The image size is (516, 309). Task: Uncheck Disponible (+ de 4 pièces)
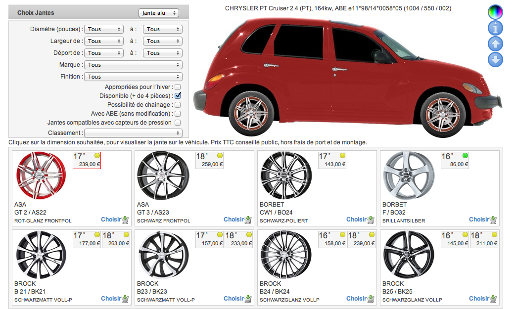pos(178,96)
